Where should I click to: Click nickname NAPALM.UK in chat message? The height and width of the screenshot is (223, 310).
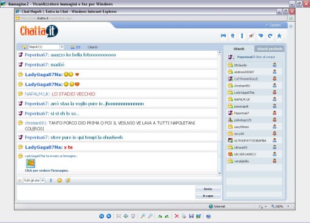(38, 94)
